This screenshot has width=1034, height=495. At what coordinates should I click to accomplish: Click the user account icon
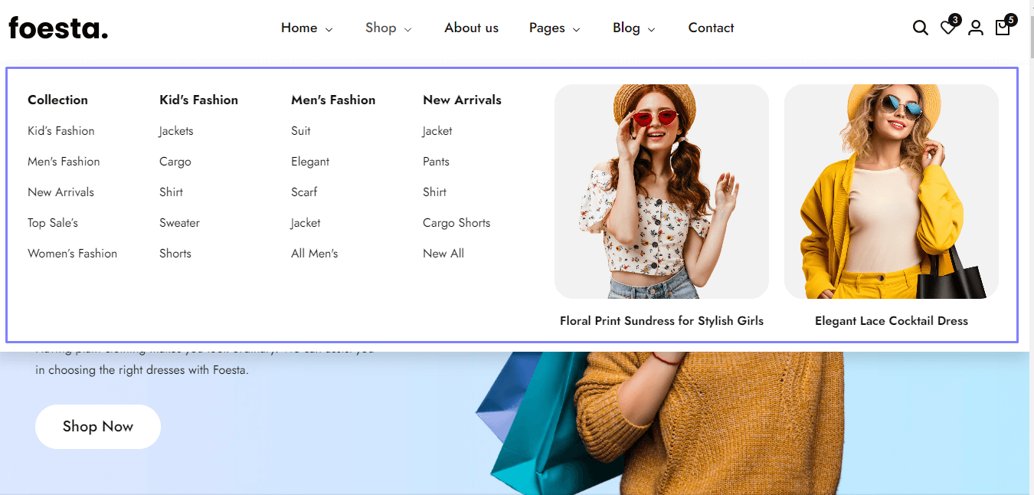(x=975, y=28)
